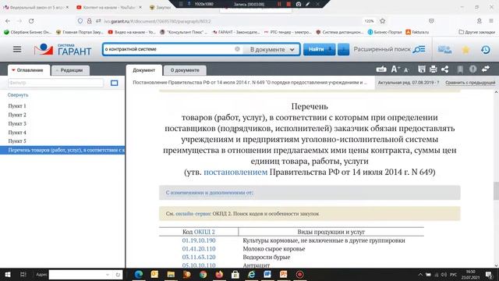Select Пункт 3 in contents
The image size is (499, 281).
[17, 123]
